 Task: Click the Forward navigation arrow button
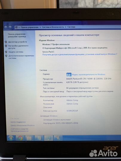point(10,27)
